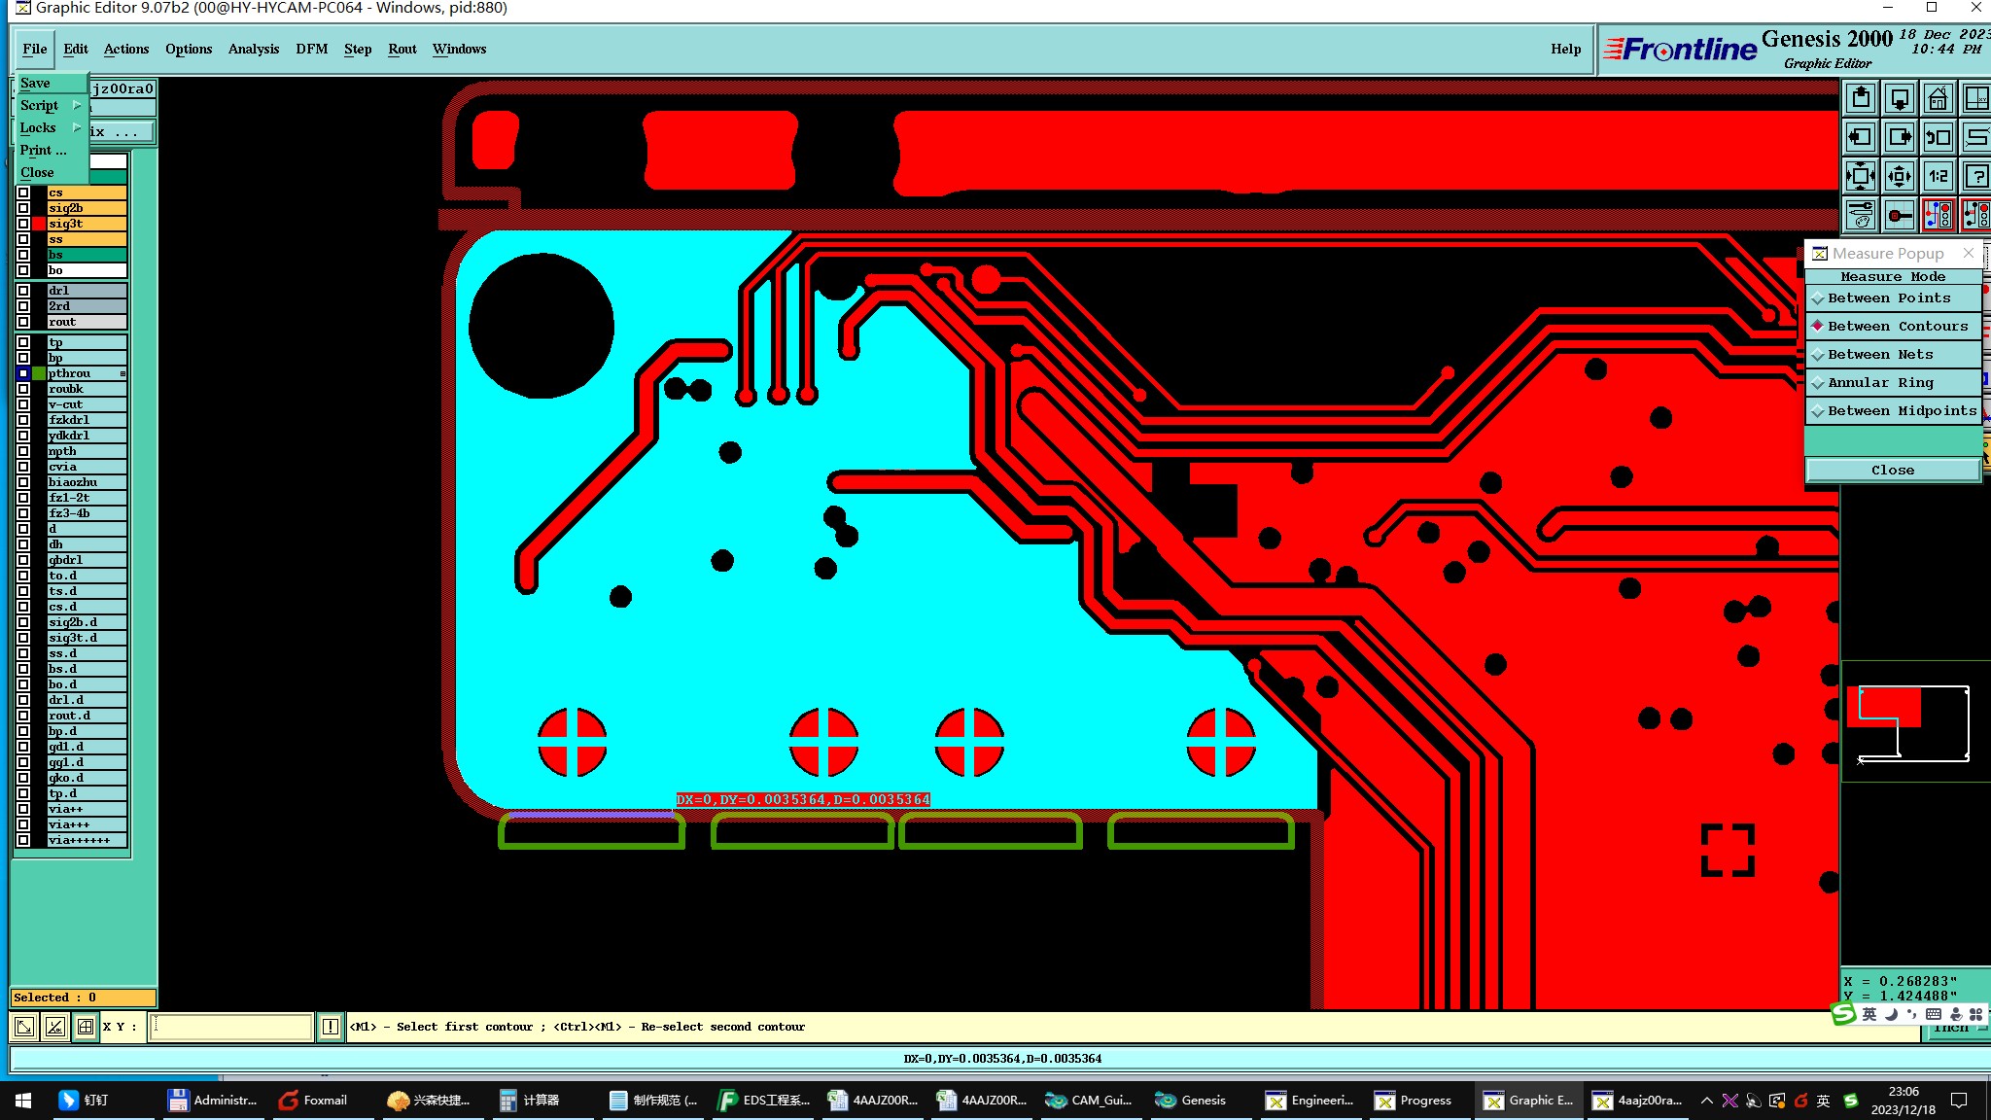1991x1120 pixels.
Task: Click the question mark query icon
Action: tap(1975, 176)
